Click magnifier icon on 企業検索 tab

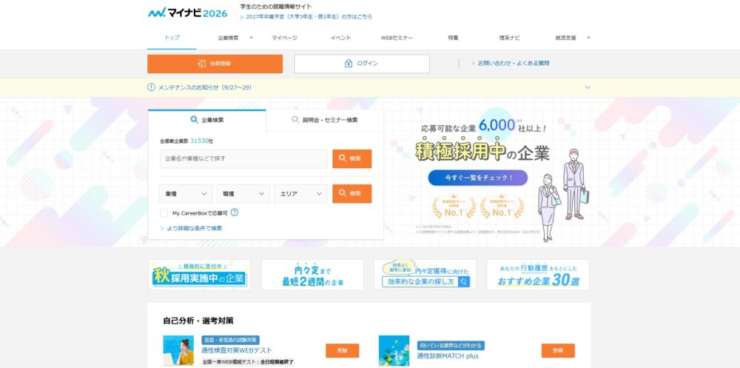pyautogui.click(x=194, y=120)
